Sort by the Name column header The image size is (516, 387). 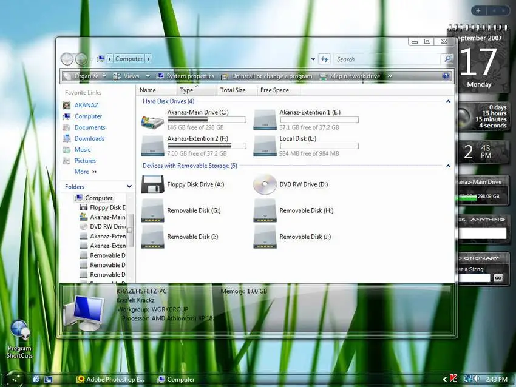(156, 90)
